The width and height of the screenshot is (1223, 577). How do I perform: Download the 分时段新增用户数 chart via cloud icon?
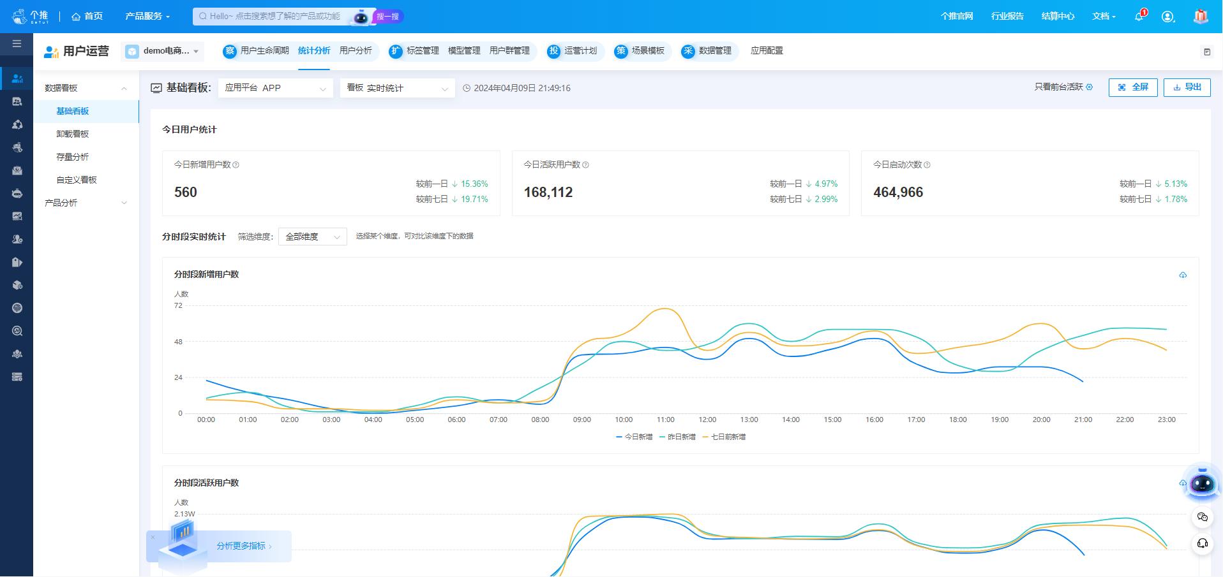point(1183,275)
